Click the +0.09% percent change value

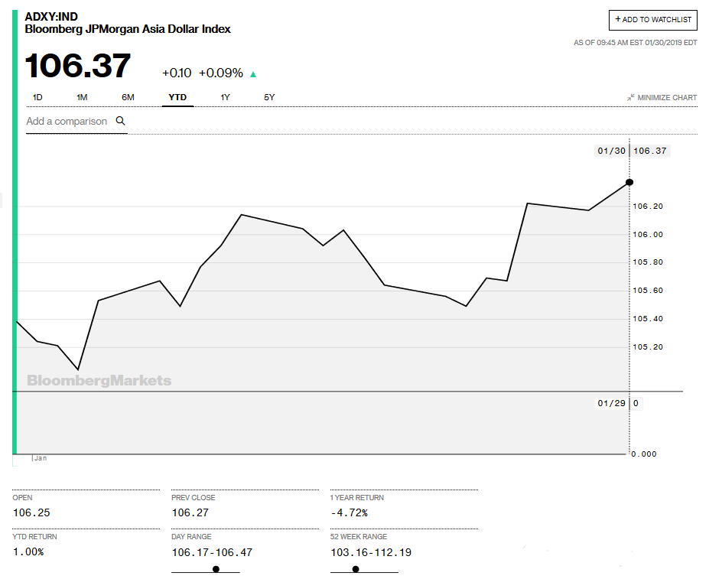point(221,73)
